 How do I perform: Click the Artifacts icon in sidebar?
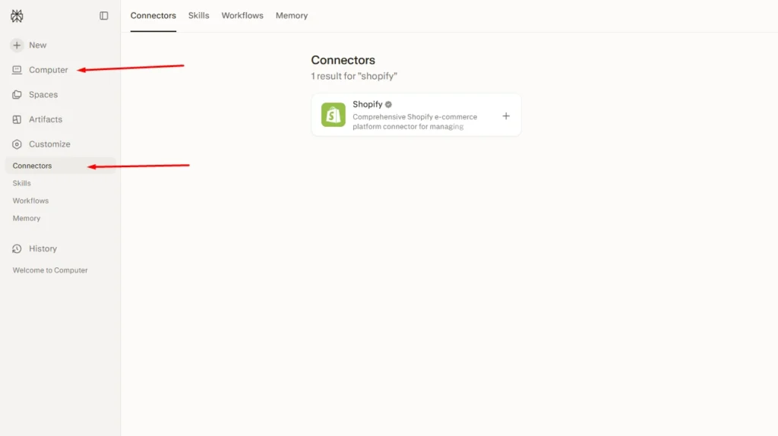pos(17,119)
